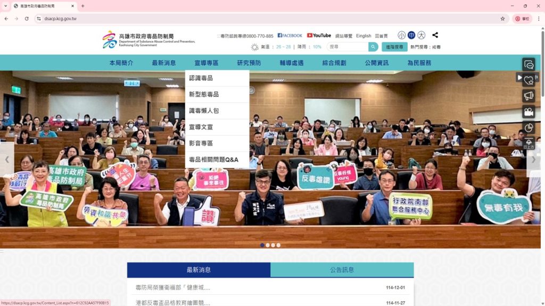
Task: Click the 進階搜尋 advanced search button
Action: pos(395,47)
